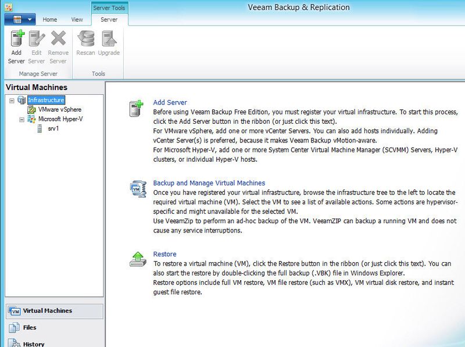465x347 pixels.
Task: Open the Add Server link in the main pane
Action: 171,101
